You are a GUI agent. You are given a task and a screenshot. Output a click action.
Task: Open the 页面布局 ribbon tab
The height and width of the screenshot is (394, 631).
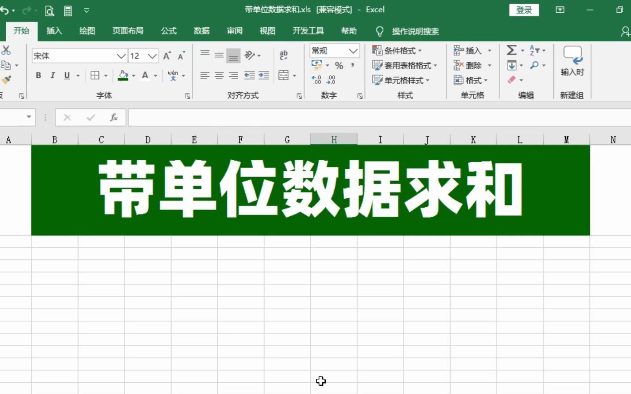(128, 31)
